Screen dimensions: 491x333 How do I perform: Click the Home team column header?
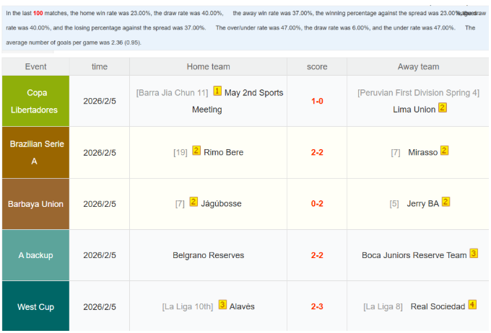pyautogui.click(x=208, y=66)
